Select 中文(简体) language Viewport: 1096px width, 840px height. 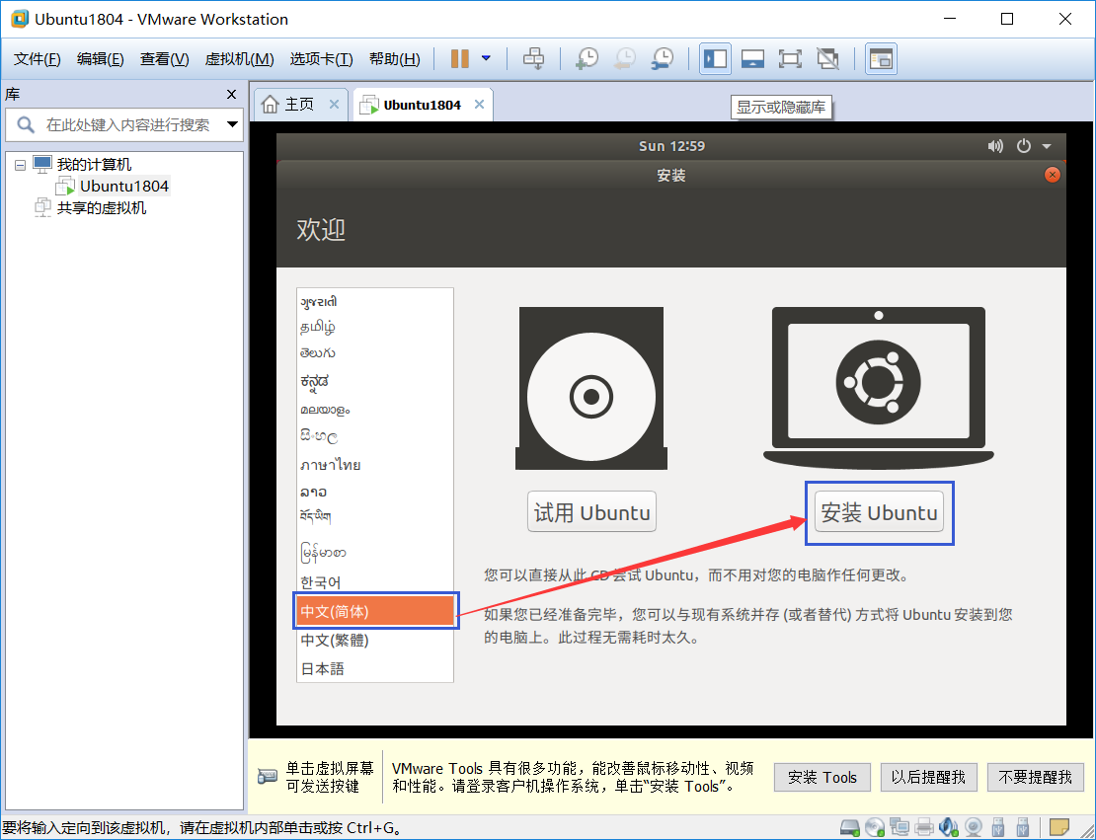375,611
